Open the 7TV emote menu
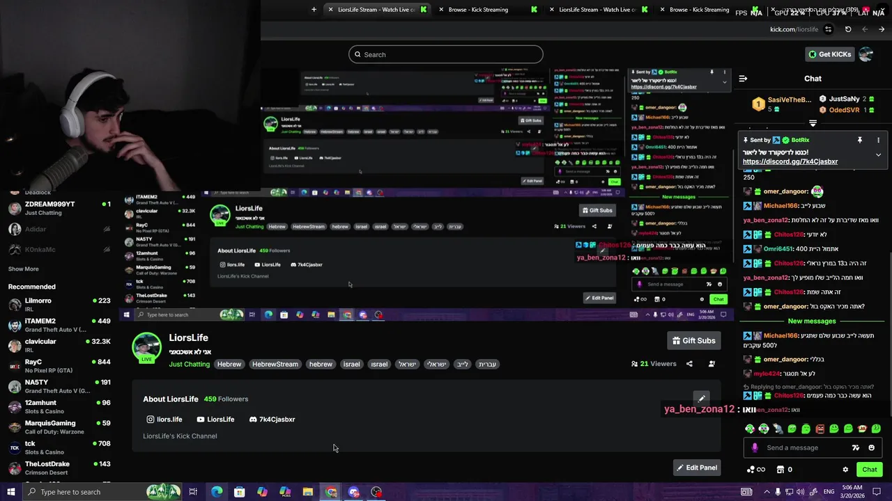This screenshot has width=892, height=501. [856, 447]
